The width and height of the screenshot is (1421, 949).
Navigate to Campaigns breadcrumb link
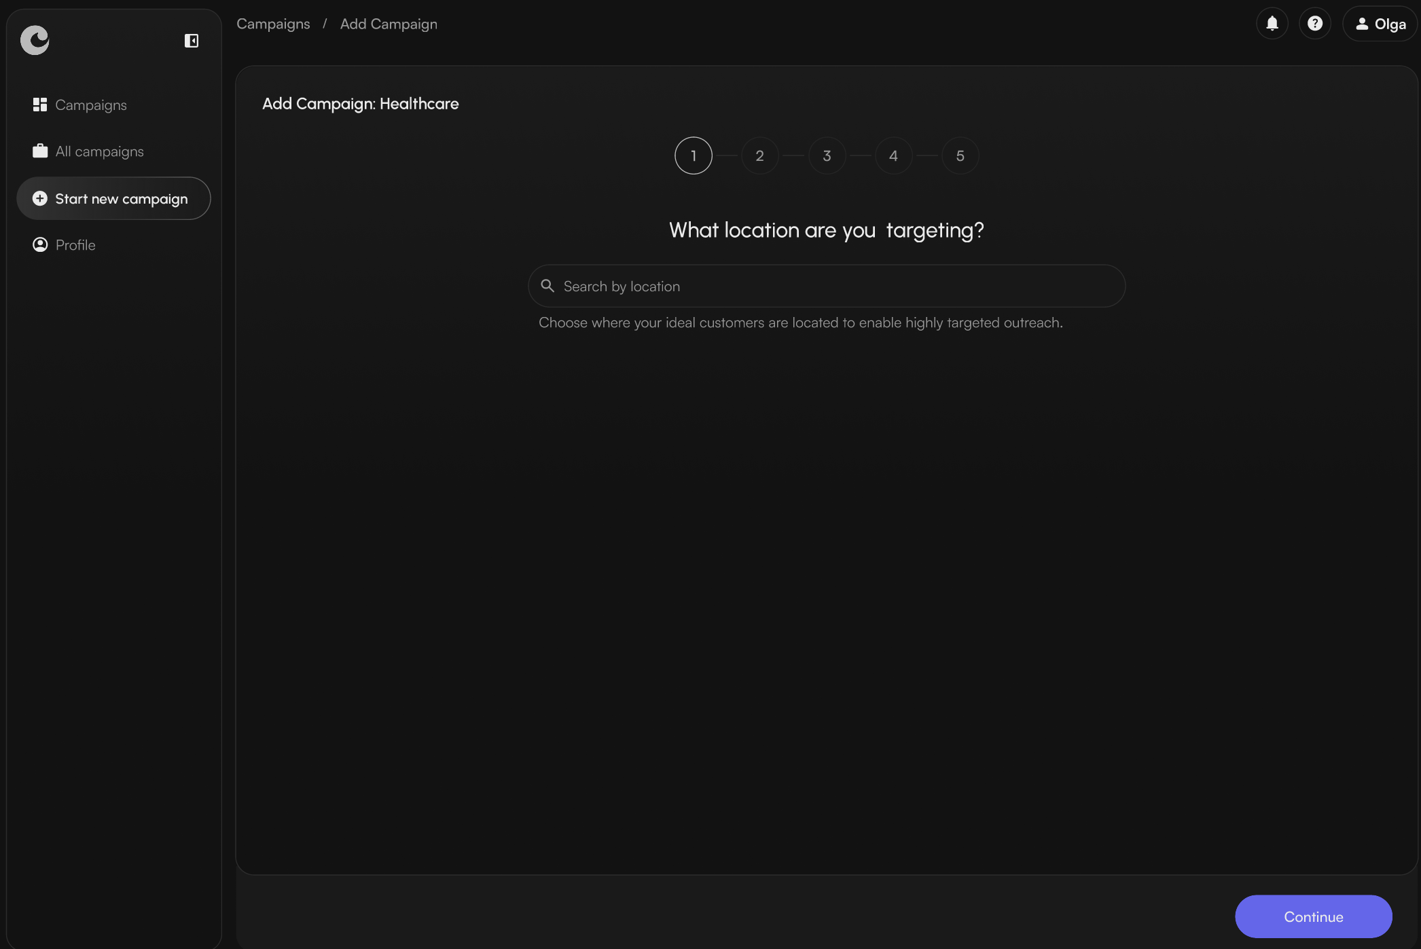273,24
